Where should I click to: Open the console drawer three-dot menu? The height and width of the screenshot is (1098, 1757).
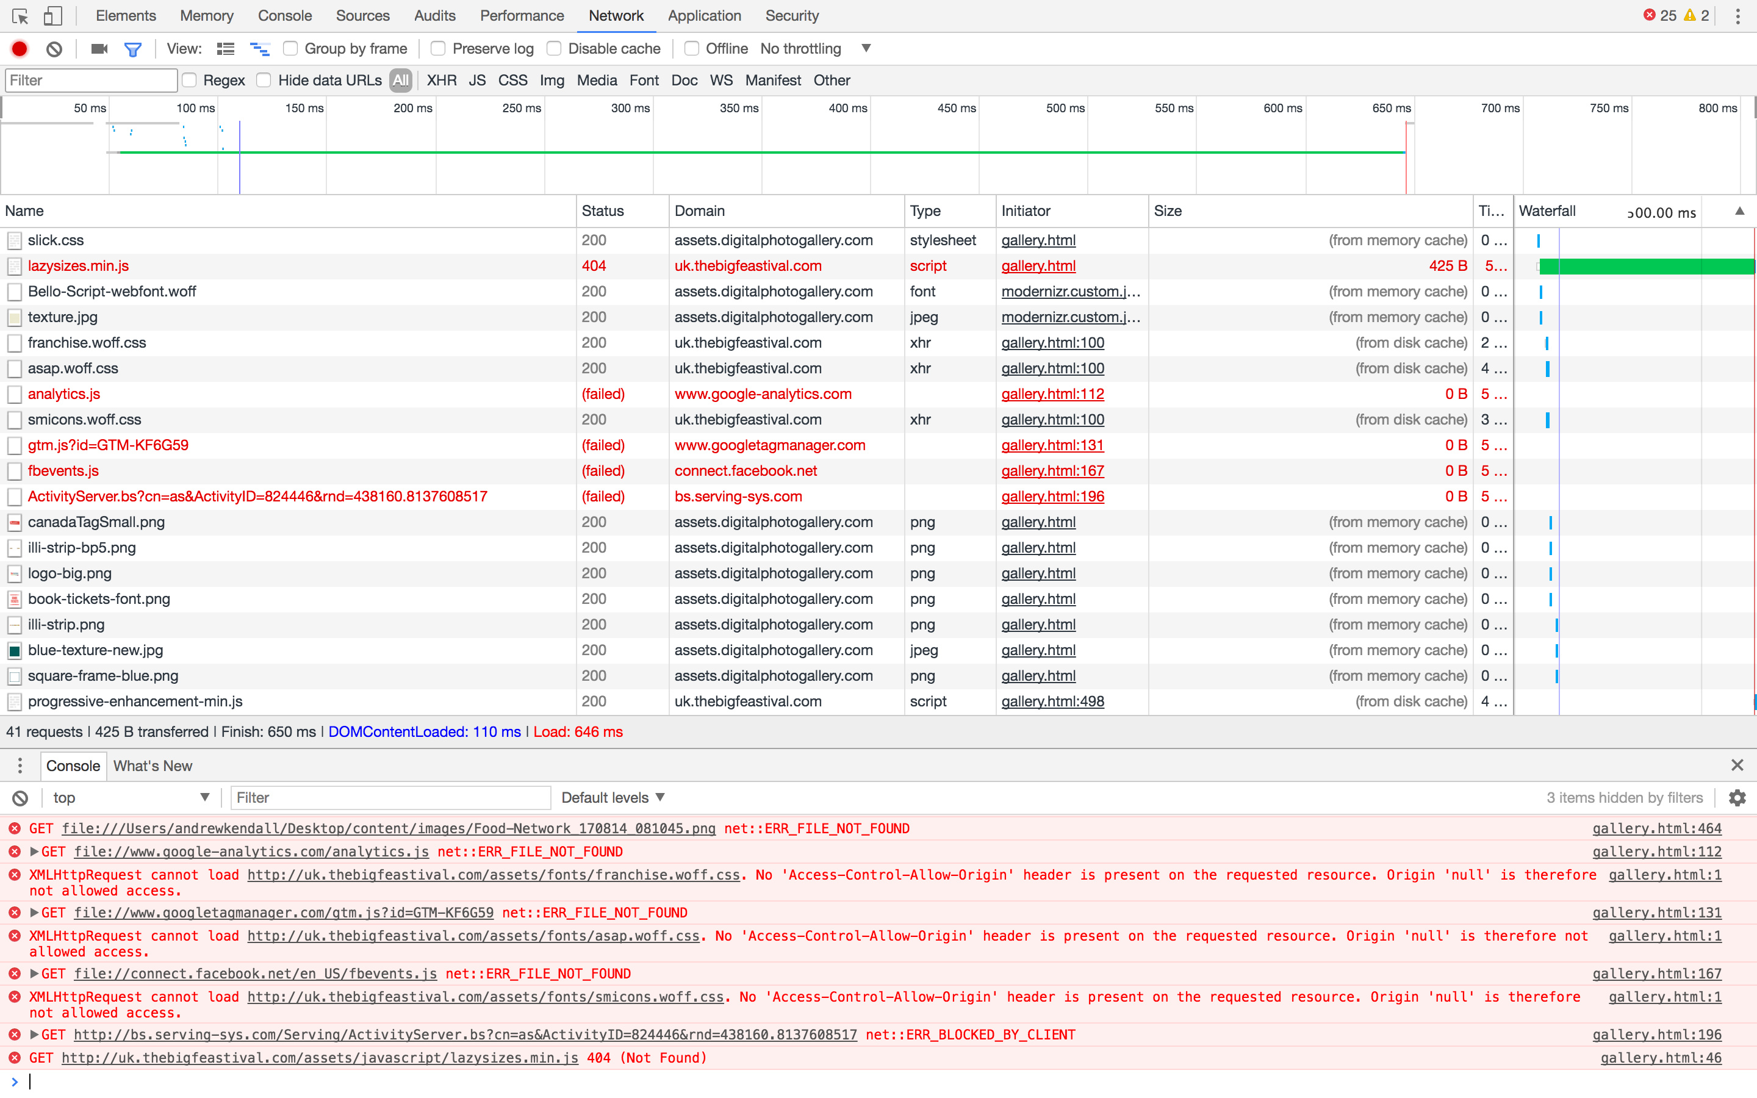click(x=20, y=766)
